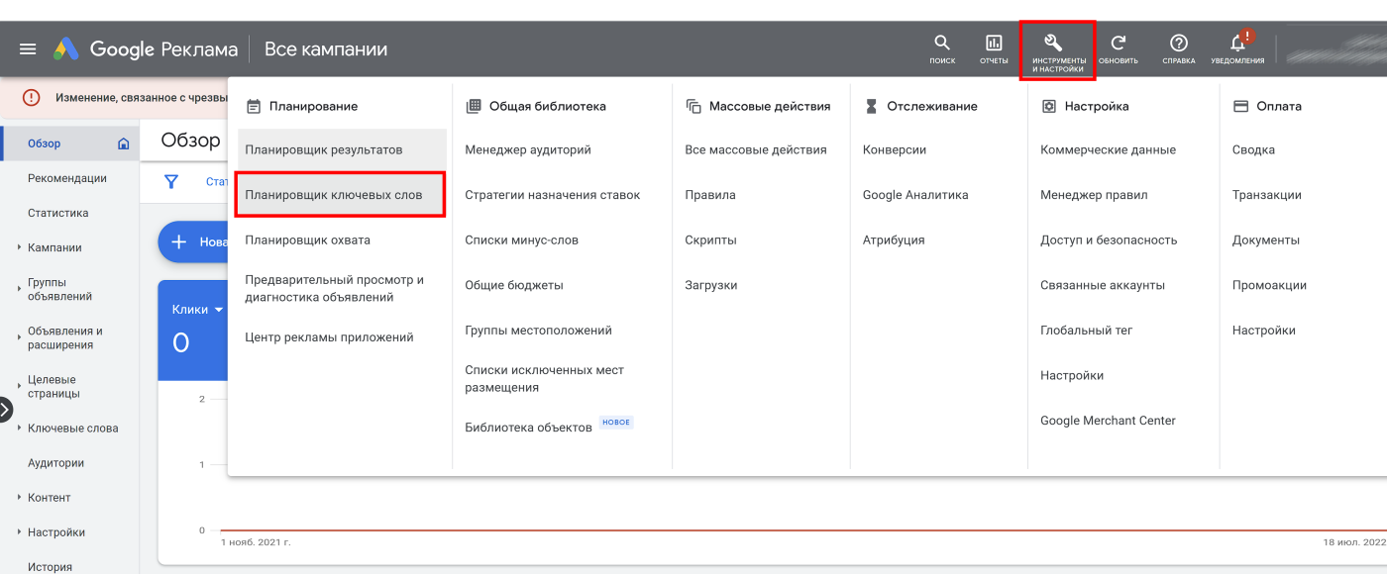1387x574 pixels.
Task: Open Библиотека объектов
Action: tap(529, 427)
